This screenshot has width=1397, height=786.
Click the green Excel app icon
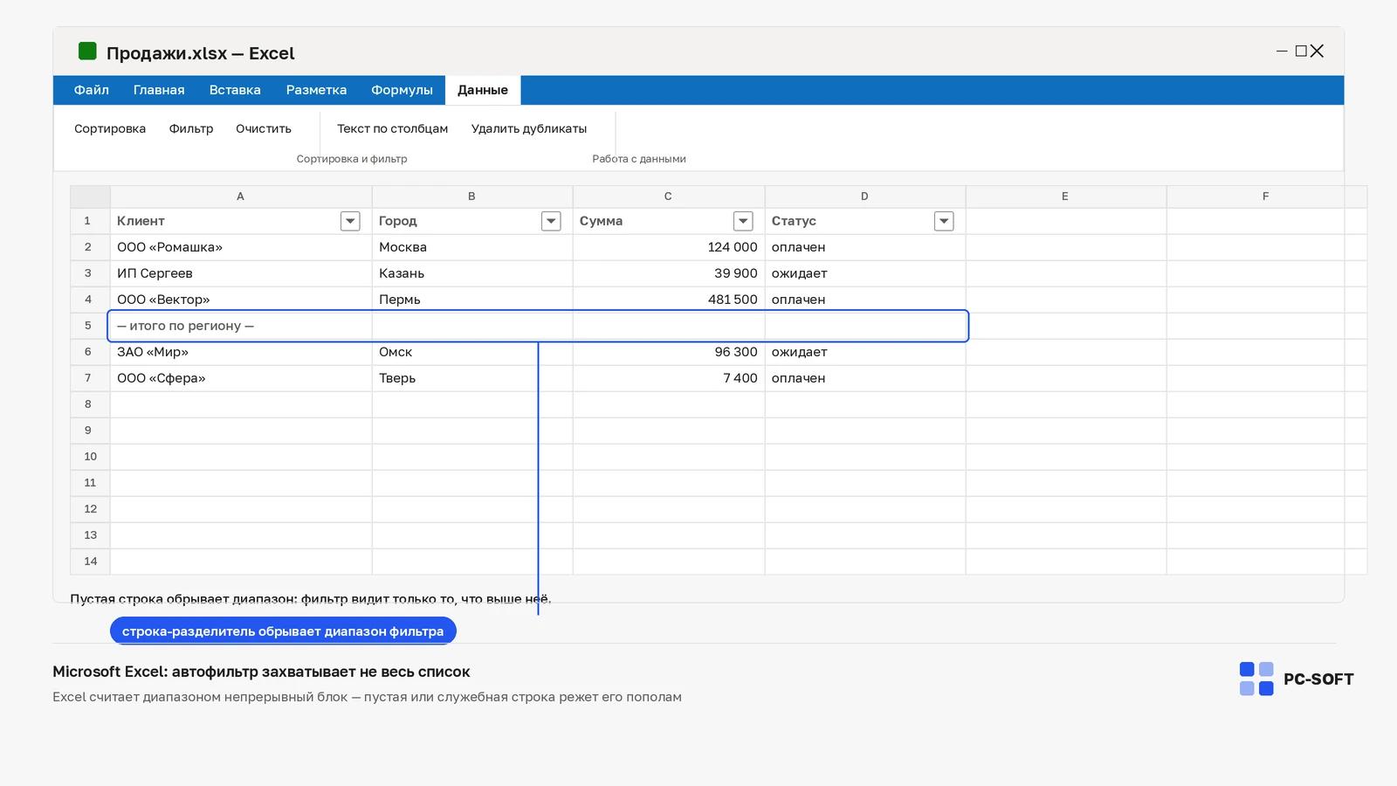(87, 52)
